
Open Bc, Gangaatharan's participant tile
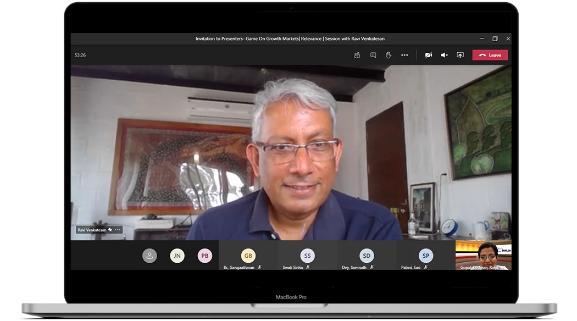248,255
